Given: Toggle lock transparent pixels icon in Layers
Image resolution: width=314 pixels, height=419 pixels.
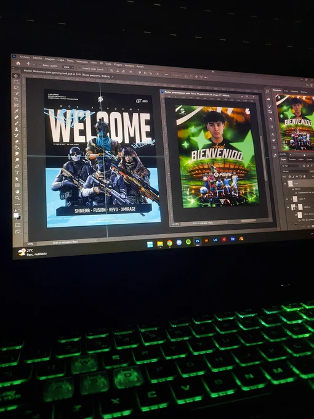Looking at the screenshot, I should [x=290, y=176].
